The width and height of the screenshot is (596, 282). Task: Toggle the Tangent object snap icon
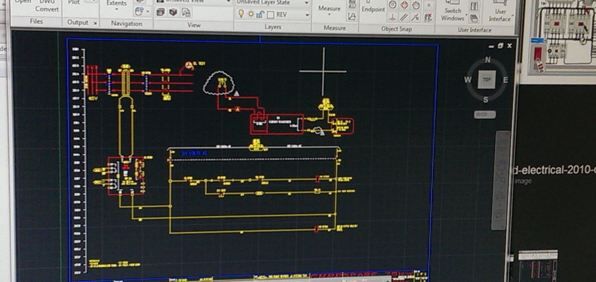416,5
